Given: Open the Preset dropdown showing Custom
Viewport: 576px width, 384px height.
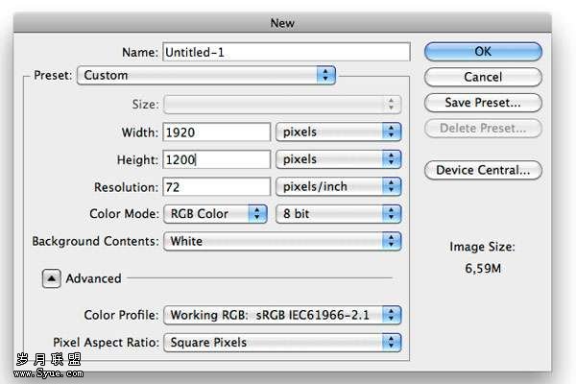Looking at the screenshot, I should (206, 75).
